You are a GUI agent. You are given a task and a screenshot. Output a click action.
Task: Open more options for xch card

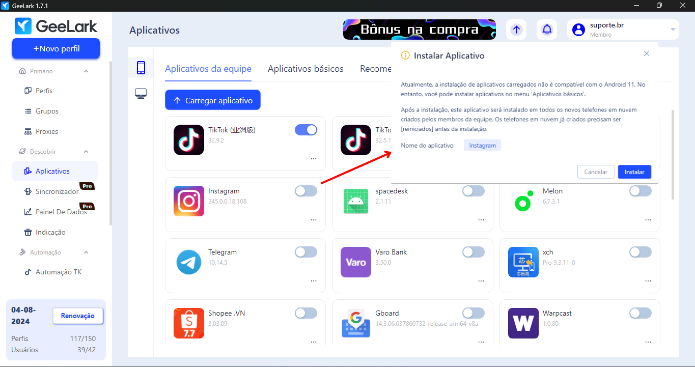tap(648, 281)
